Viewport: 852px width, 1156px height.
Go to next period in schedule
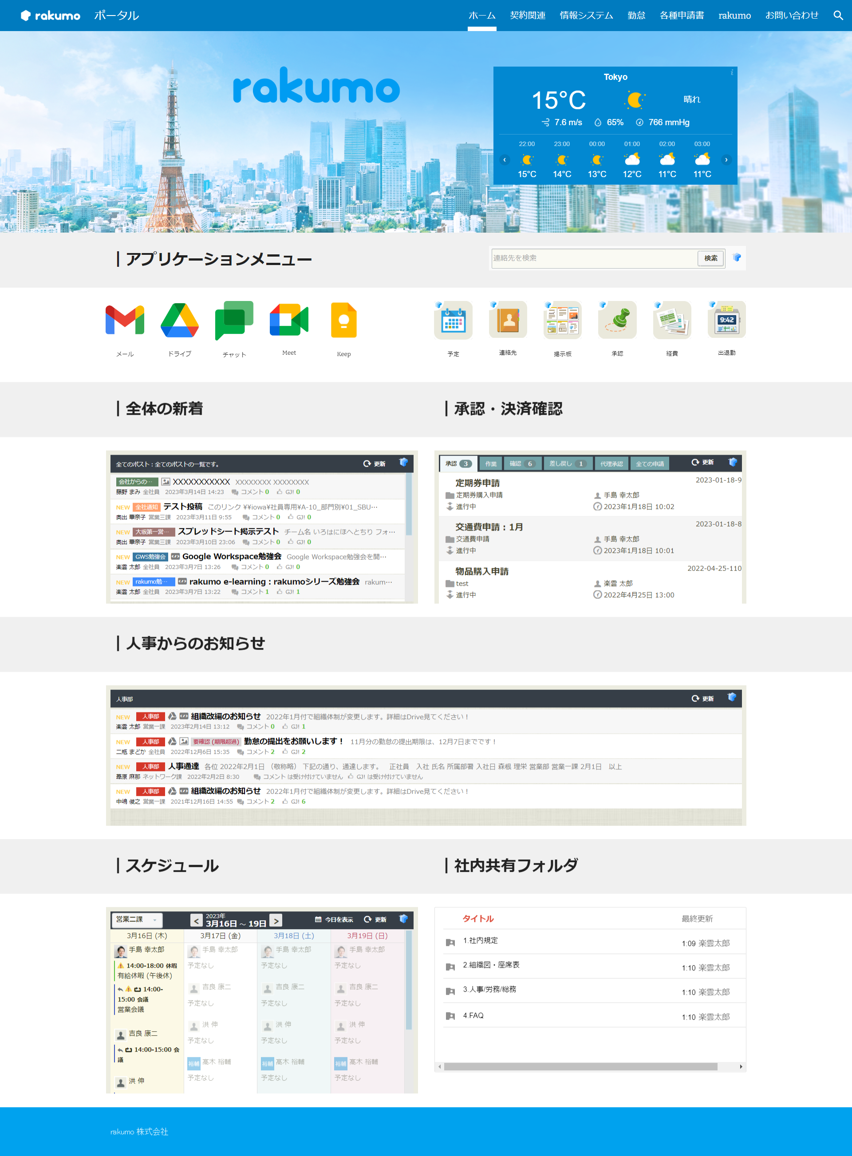(x=276, y=920)
